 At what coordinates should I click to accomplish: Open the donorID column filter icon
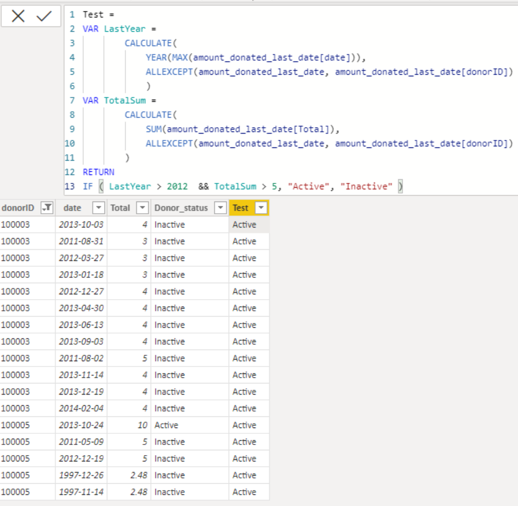(x=47, y=207)
